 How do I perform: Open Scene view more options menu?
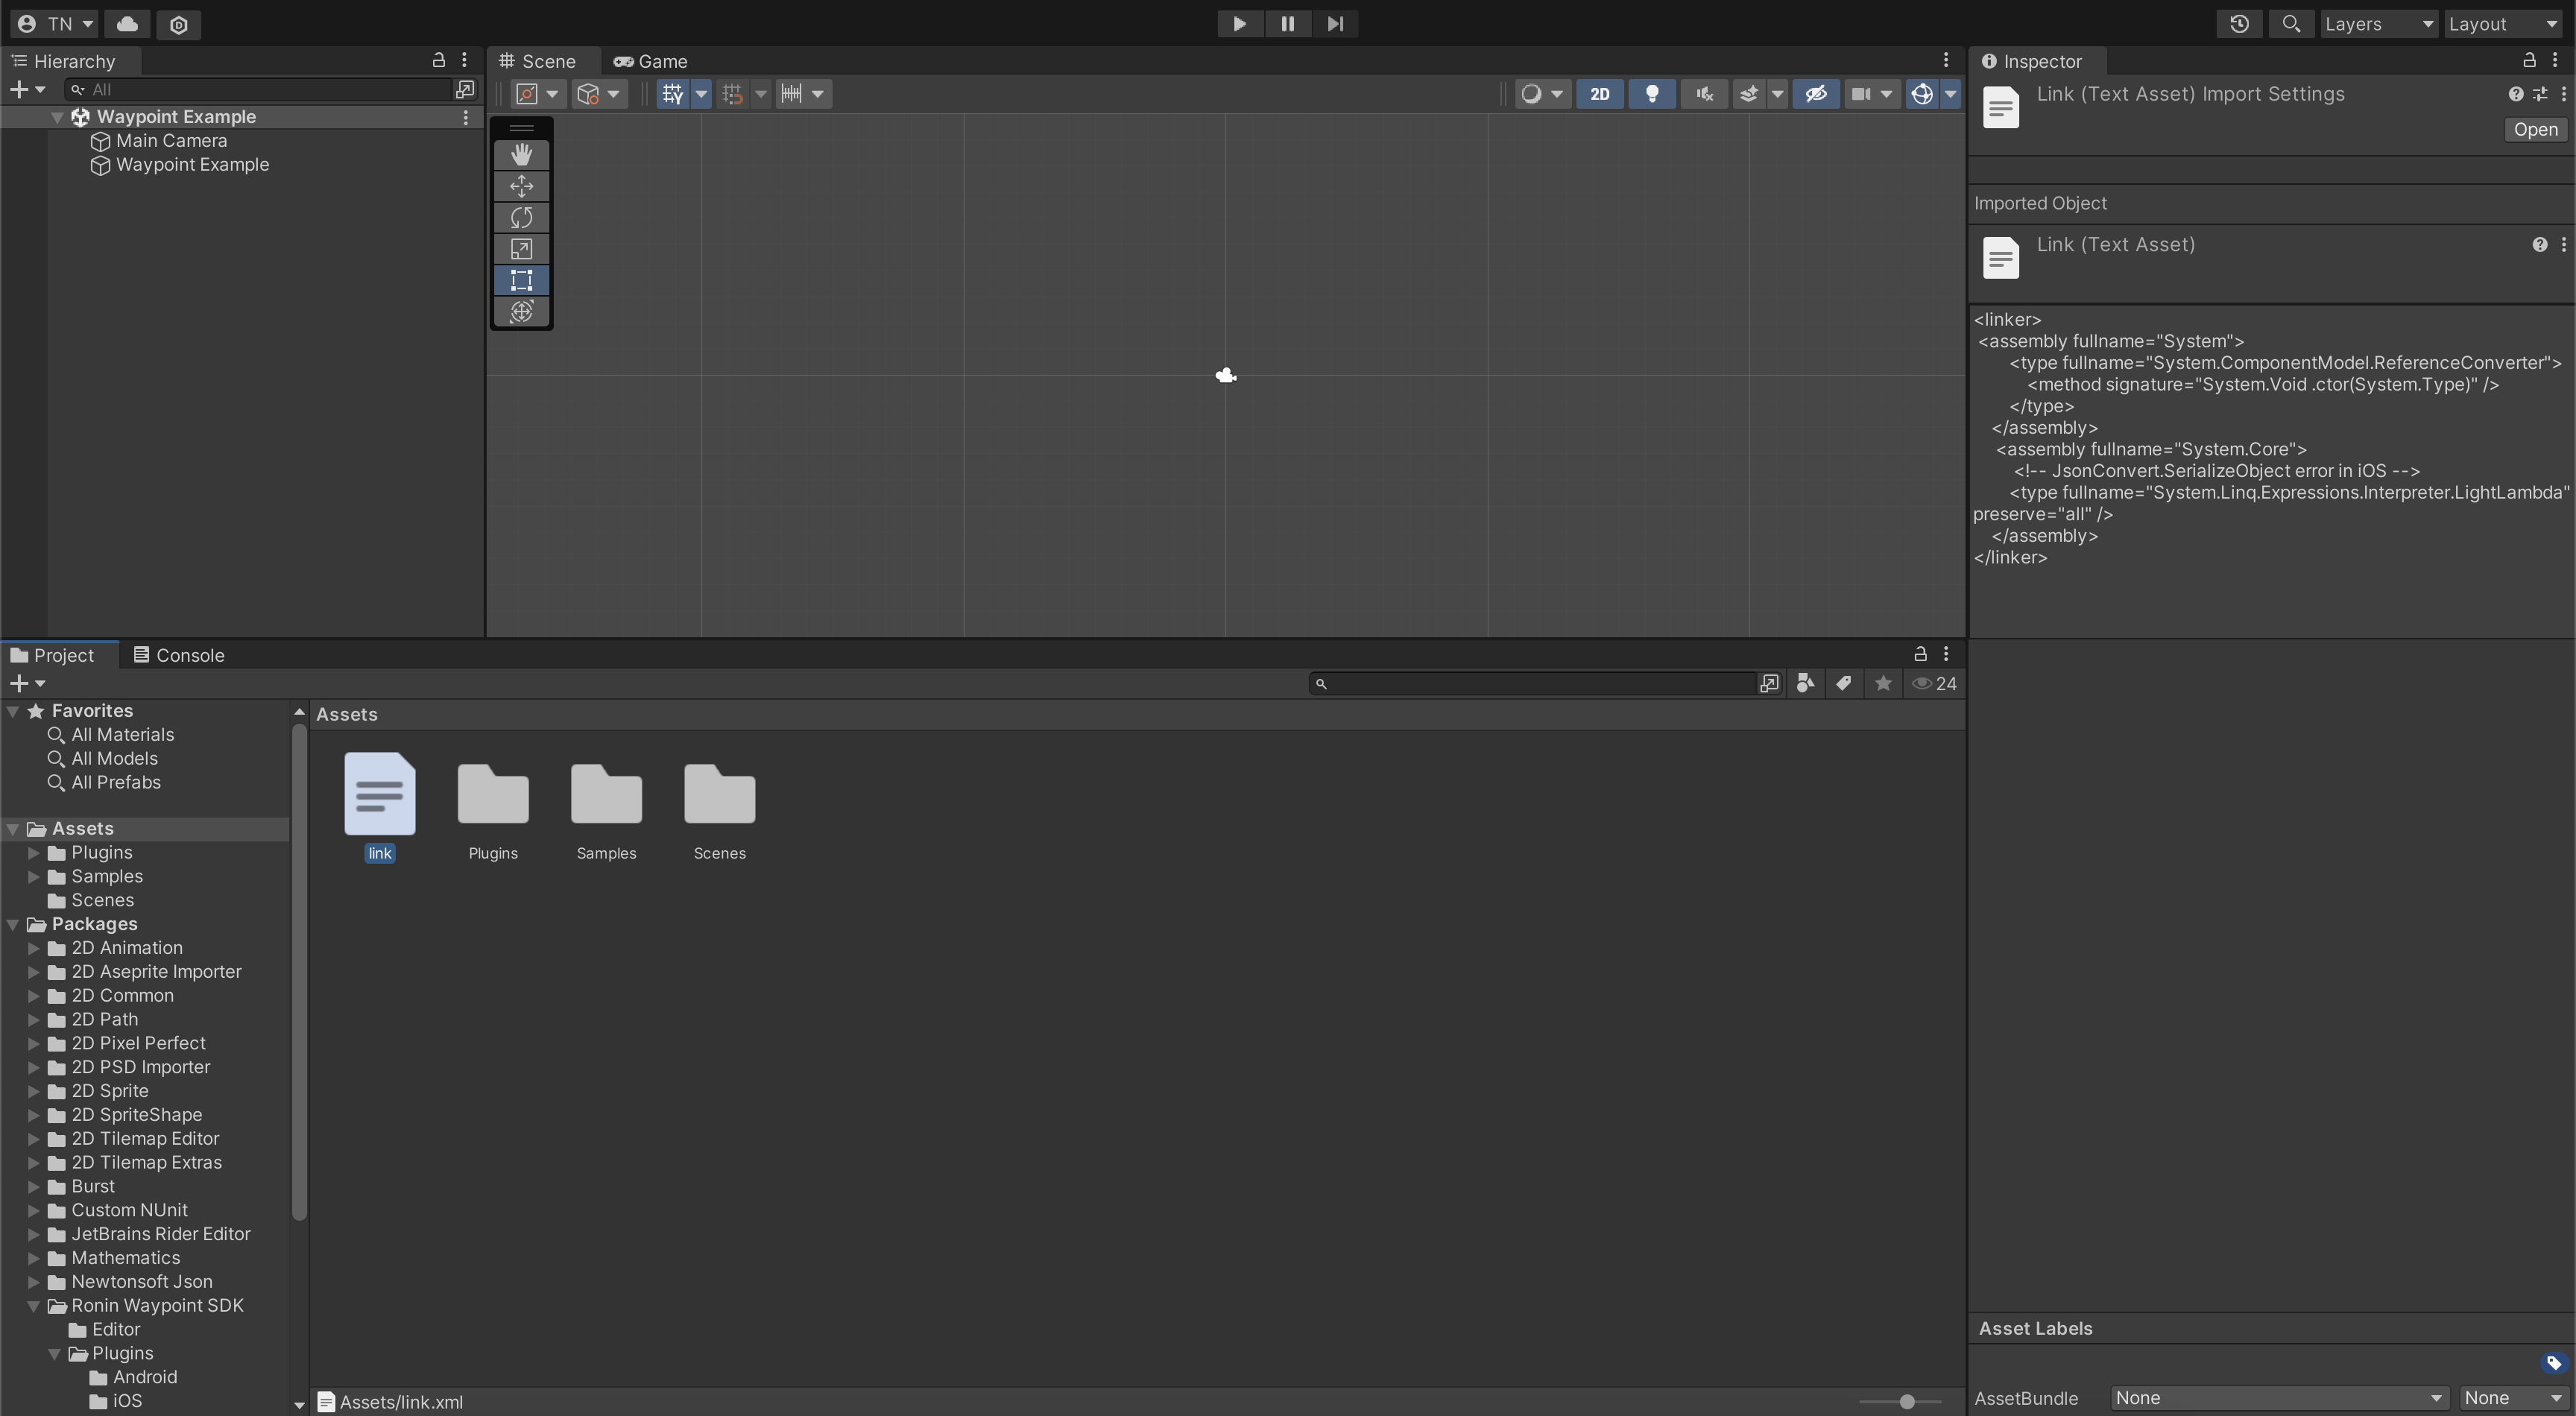click(x=1946, y=60)
